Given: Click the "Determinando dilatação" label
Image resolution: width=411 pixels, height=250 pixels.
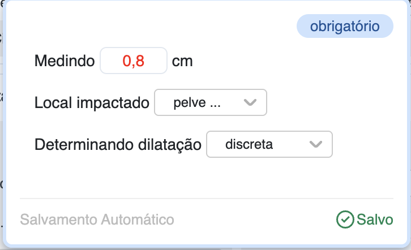Looking at the screenshot, I should tap(118, 144).
